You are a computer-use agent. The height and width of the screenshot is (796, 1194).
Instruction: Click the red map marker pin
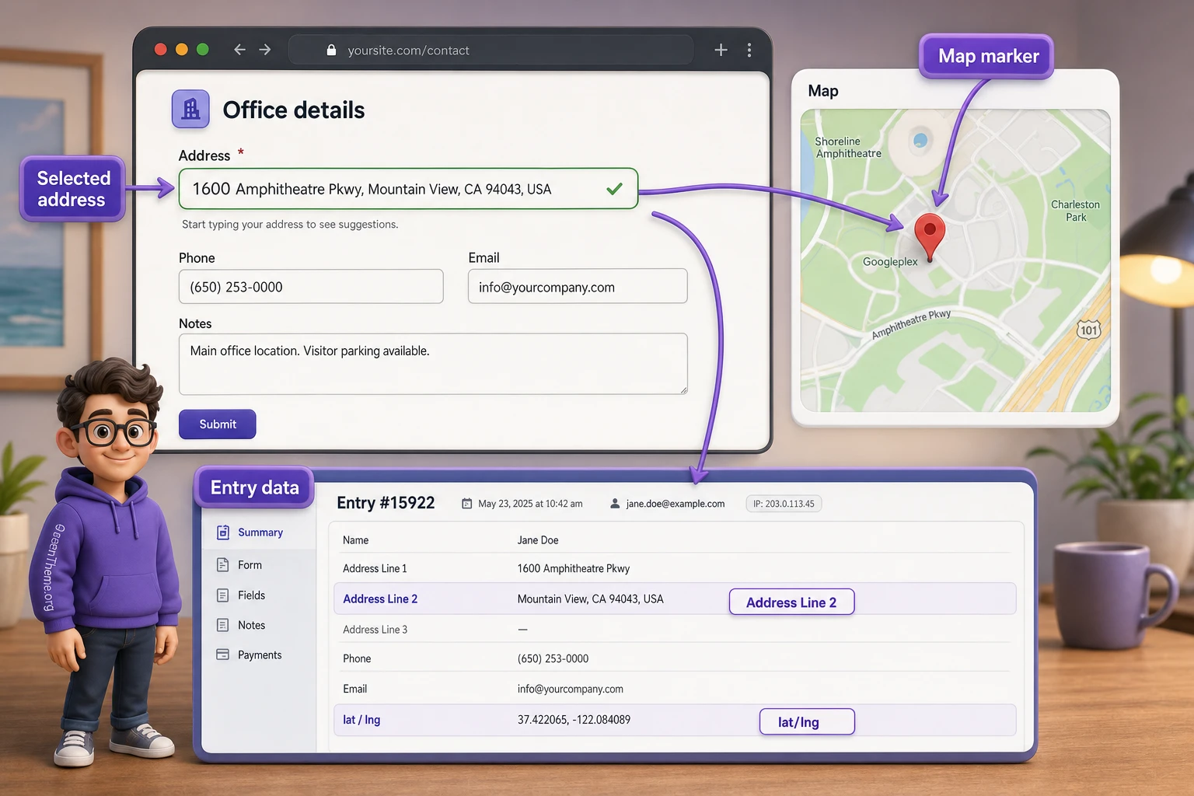(930, 237)
